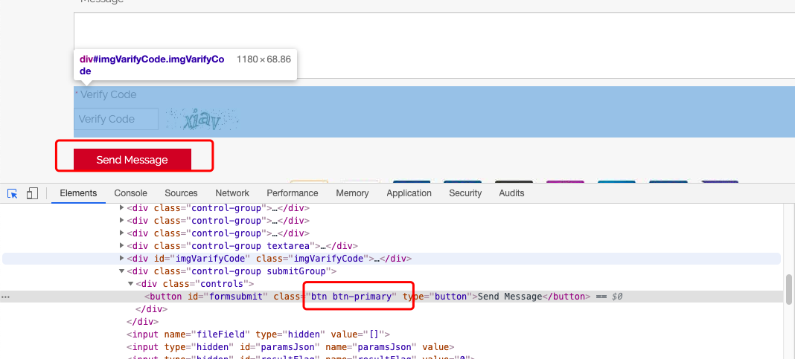The height and width of the screenshot is (359, 795).
Task: Collapse the control-group submitGroup div
Action: point(122,271)
